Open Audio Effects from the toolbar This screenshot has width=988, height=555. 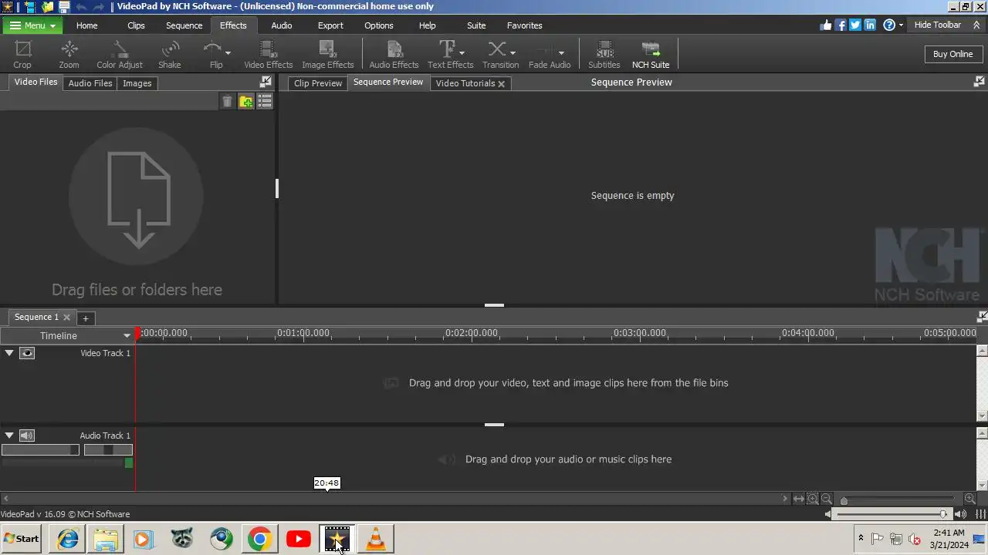pyautogui.click(x=394, y=55)
